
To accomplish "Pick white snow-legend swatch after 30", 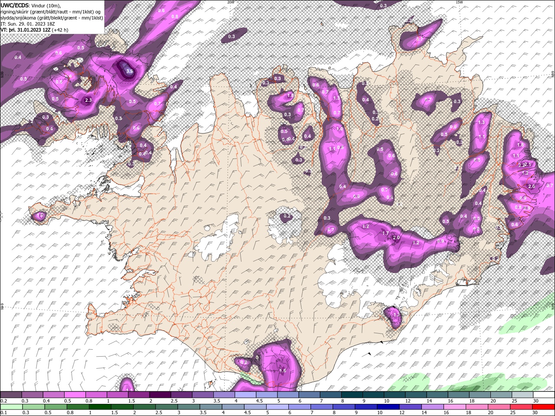I will [x=544, y=395].
